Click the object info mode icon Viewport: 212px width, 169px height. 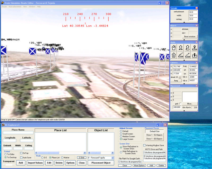coord(174,55)
